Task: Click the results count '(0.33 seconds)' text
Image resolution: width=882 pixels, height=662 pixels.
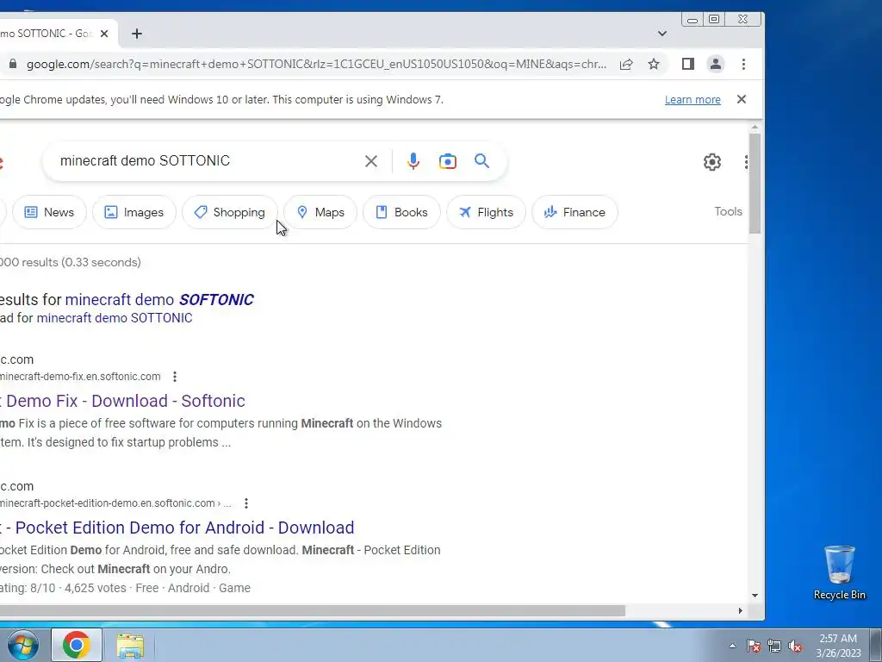Action: pyautogui.click(x=102, y=262)
